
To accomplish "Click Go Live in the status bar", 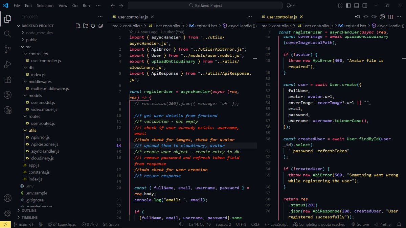I will click(360, 224).
